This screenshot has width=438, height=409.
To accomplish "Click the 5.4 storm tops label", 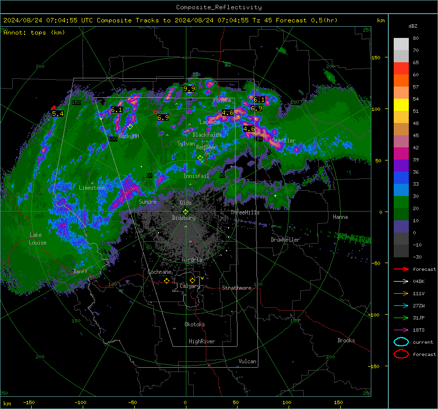I will [x=58, y=114].
